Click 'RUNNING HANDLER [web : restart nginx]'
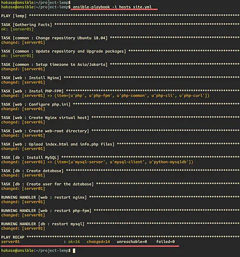Viewport: 240px width, 257px height. click(44, 198)
